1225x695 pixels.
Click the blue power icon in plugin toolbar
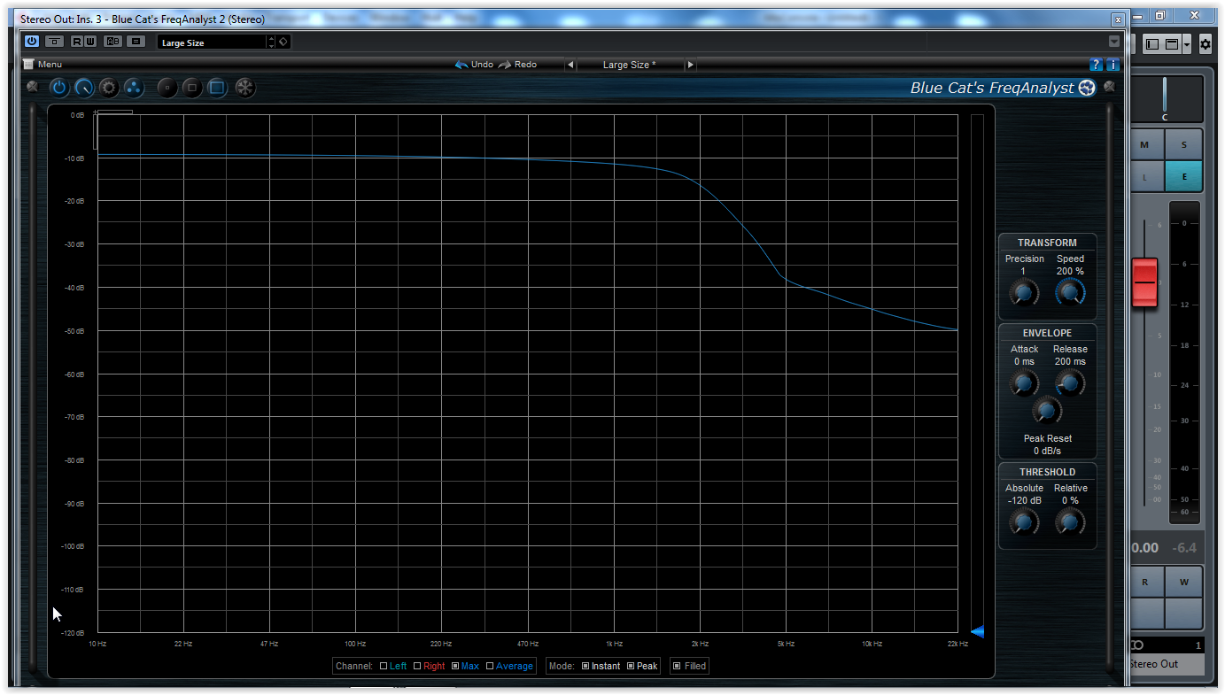58,88
